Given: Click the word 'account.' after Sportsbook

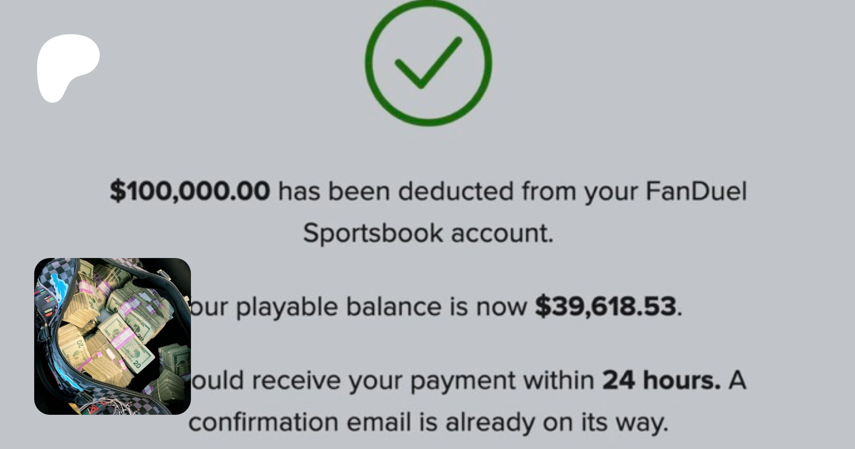Looking at the screenshot, I should click(x=502, y=233).
